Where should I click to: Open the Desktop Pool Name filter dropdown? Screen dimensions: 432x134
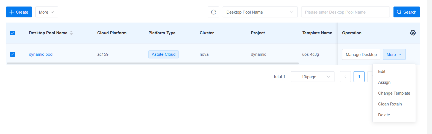[260, 12]
